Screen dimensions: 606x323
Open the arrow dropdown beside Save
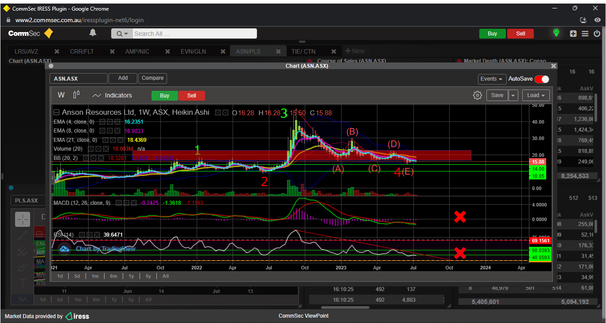pos(513,95)
